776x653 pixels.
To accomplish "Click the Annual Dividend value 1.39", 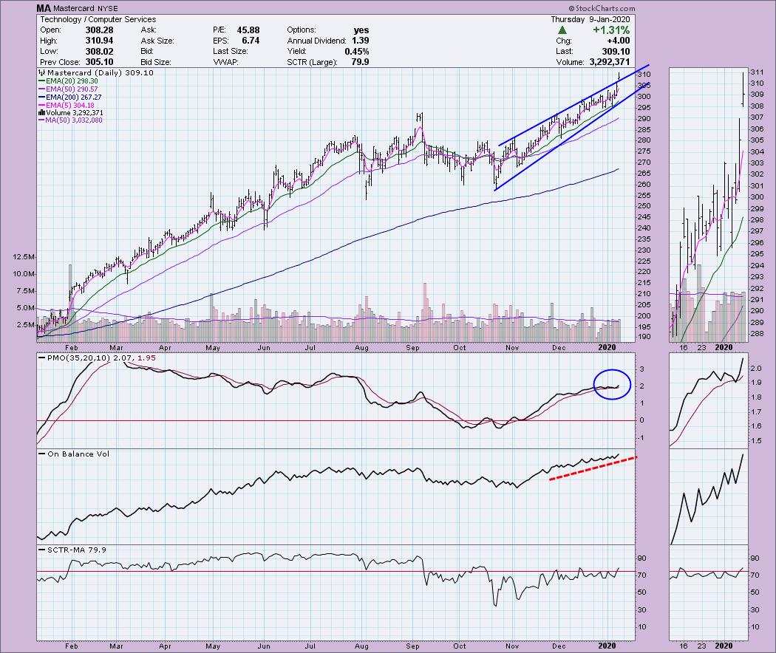I will [361, 41].
